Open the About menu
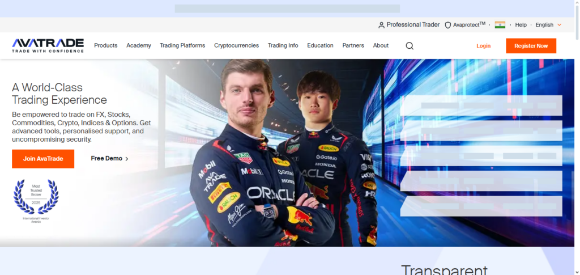 381,45
